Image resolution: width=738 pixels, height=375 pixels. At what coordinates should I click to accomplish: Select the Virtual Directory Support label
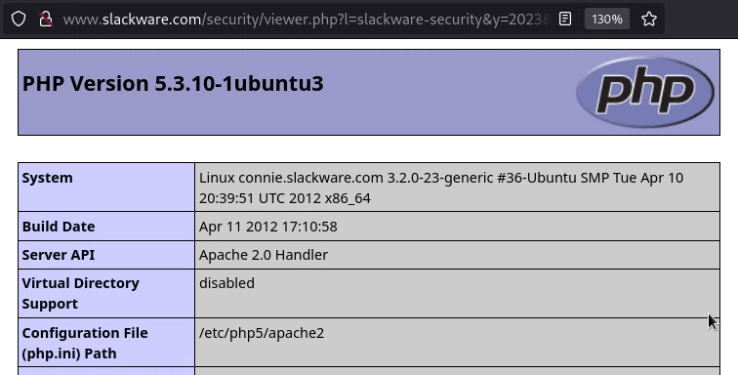coord(80,294)
